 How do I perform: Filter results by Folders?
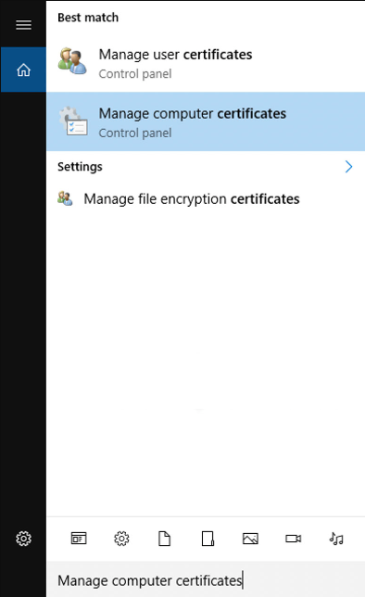point(208,539)
